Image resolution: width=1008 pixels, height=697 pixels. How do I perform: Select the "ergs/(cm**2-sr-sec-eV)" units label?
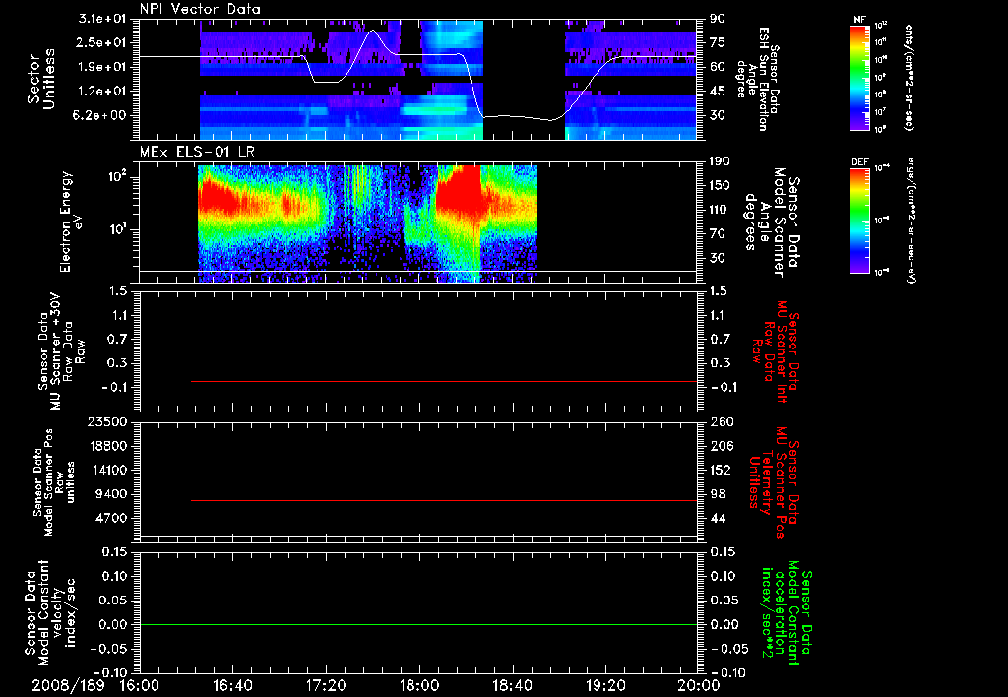pyautogui.click(x=910, y=220)
